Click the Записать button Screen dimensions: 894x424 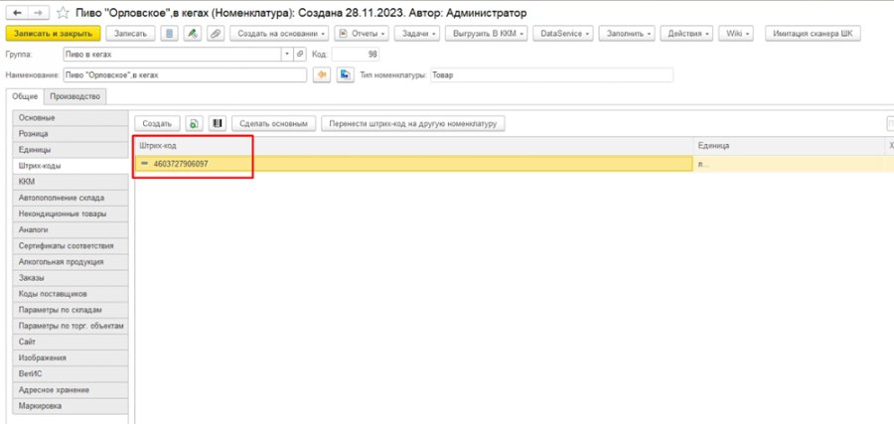(x=130, y=34)
